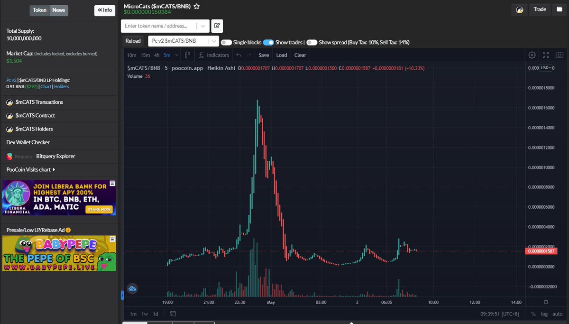
Task: Open the LP Chart link
Action: [46, 87]
